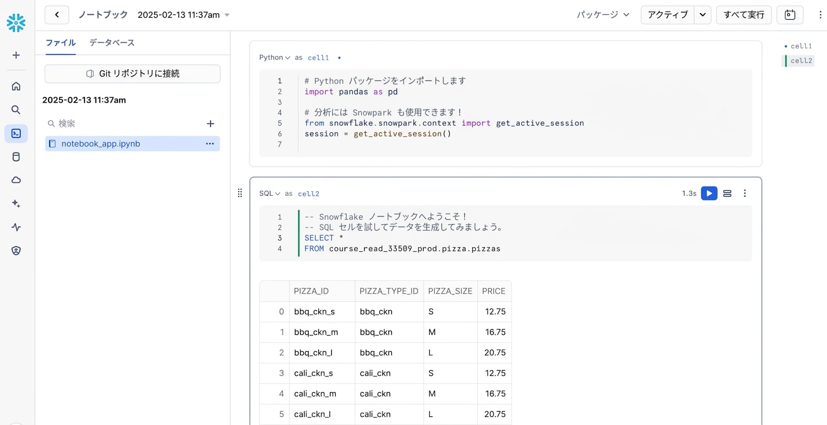Add a new file with plus icon
Viewport: 827px width, 425px height.
210,124
